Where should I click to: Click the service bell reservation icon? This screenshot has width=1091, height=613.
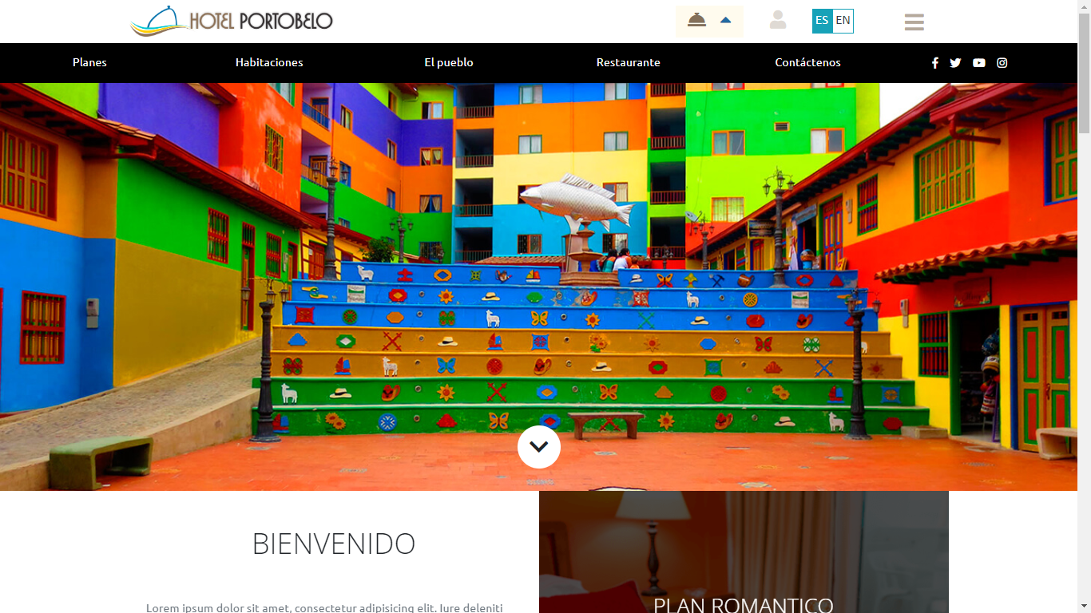pyautogui.click(x=697, y=21)
